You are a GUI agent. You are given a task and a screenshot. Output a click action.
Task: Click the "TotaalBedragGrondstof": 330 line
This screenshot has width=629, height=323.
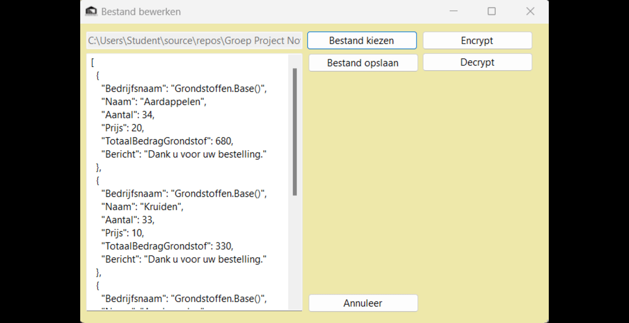coord(167,246)
